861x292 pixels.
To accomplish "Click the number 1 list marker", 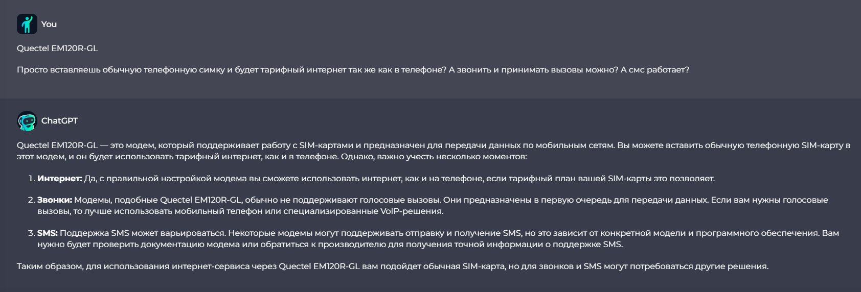I will click(x=31, y=178).
